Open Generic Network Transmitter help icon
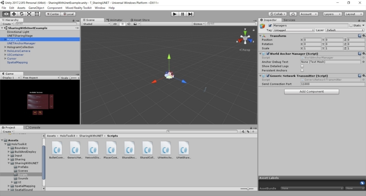Viewport: 366px width, 196px height. point(360,76)
